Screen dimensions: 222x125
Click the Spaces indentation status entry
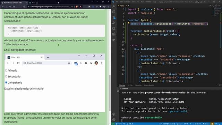click(179, 124)
